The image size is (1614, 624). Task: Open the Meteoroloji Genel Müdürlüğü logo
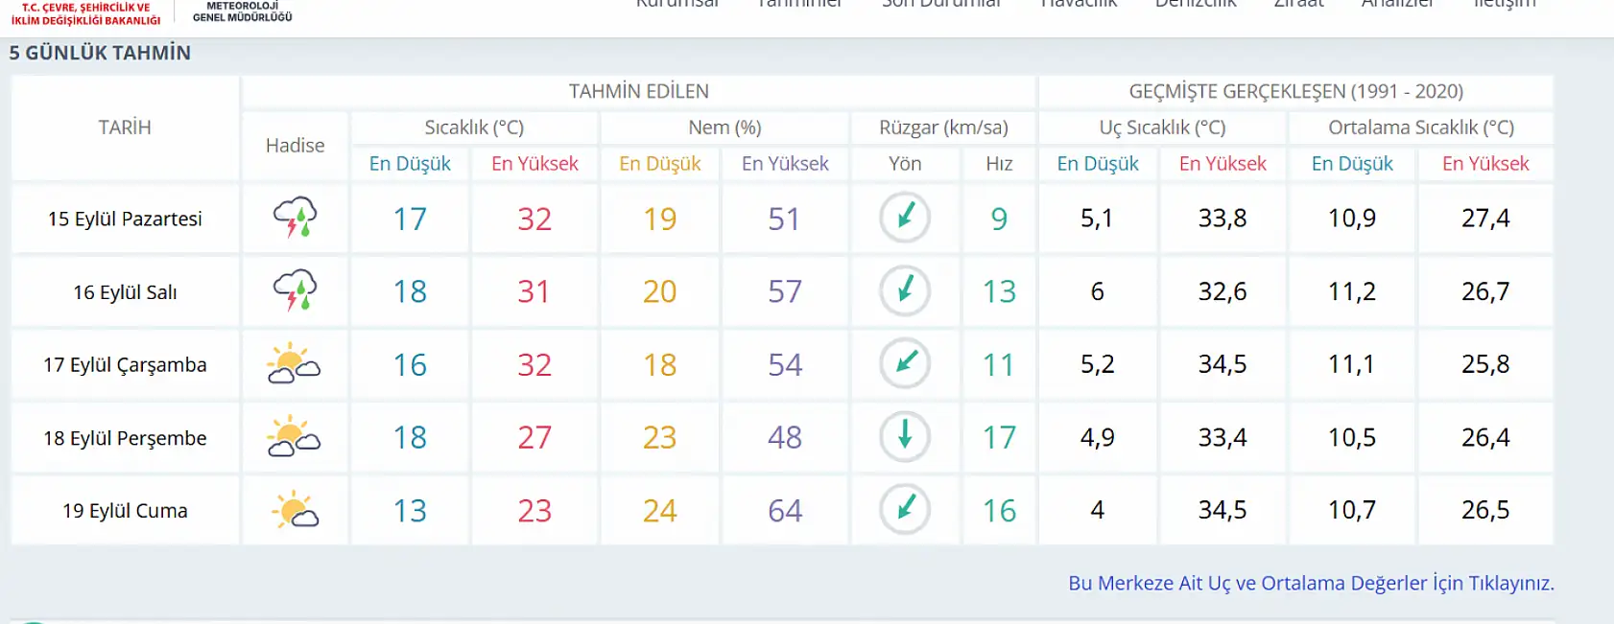pyautogui.click(x=239, y=10)
